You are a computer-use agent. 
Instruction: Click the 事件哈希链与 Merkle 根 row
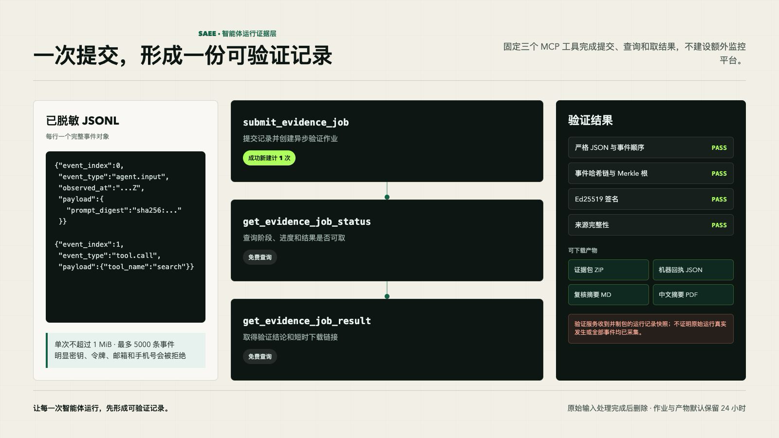pos(650,173)
